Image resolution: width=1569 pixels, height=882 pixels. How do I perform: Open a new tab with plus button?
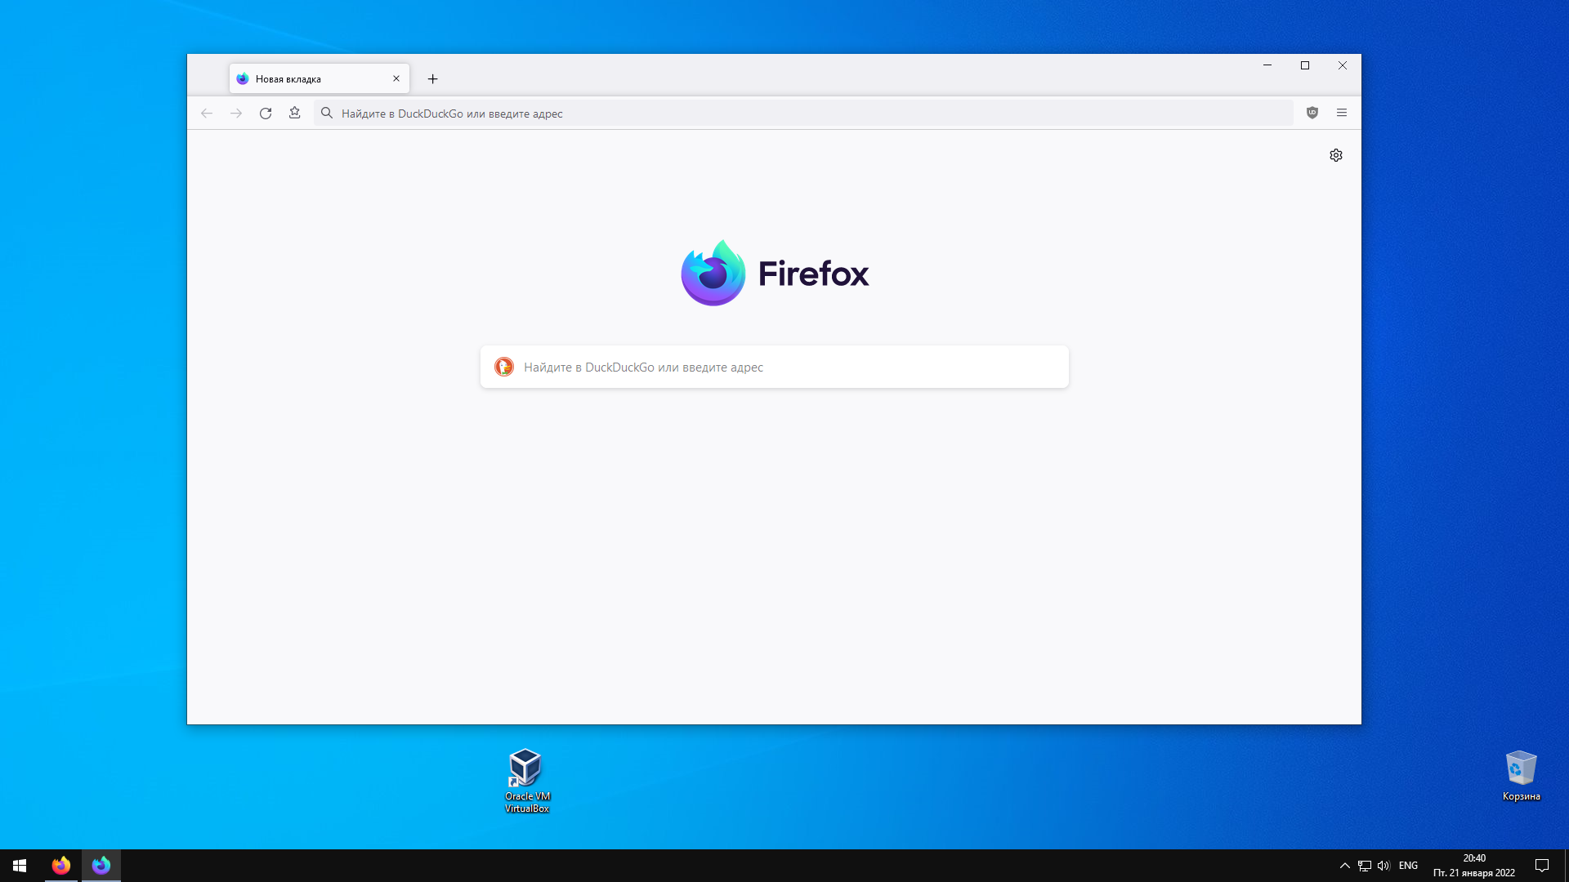pyautogui.click(x=433, y=79)
